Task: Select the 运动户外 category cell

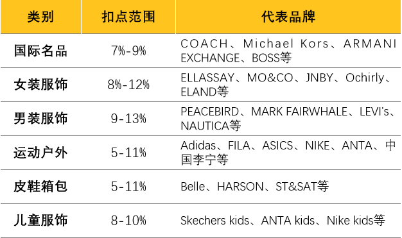Action: click(40, 153)
